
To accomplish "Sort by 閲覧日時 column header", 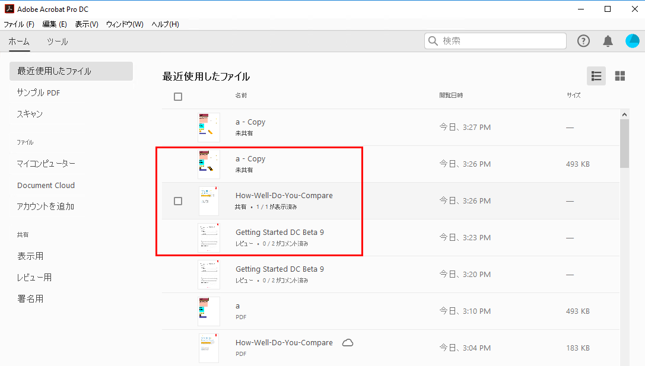I will click(x=451, y=96).
